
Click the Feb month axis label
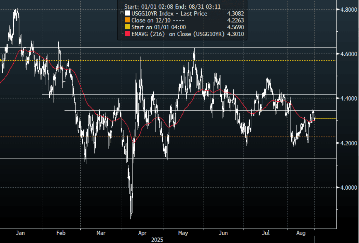[x=61, y=233]
